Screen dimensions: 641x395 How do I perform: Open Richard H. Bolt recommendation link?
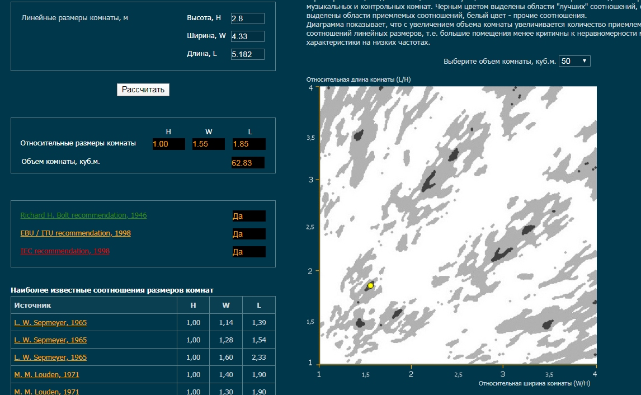[x=83, y=215]
